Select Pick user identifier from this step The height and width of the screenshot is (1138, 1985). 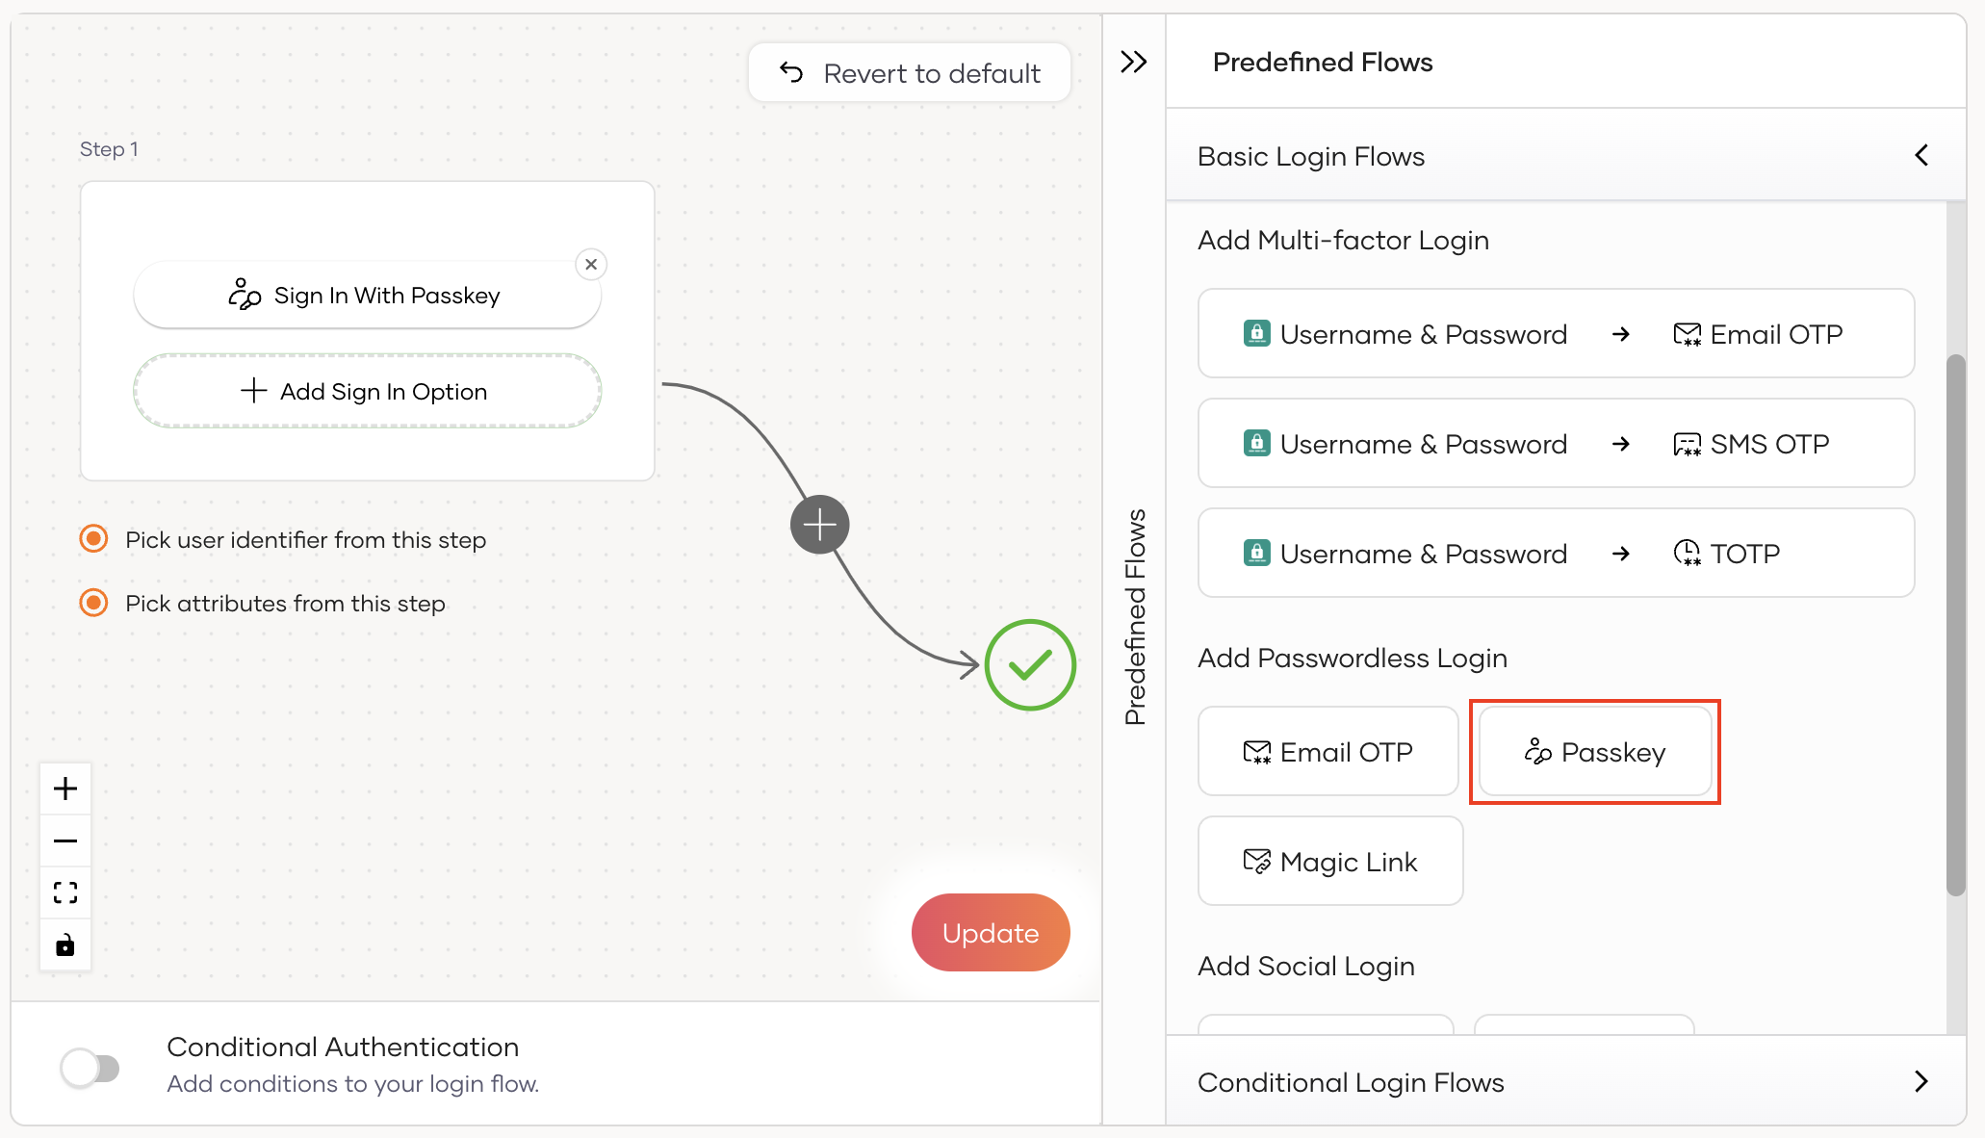point(93,538)
